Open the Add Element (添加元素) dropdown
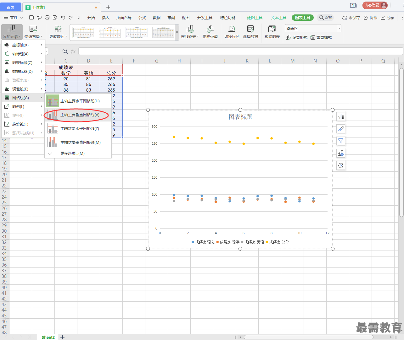This screenshot has width=404, height=340. pos(12,32)
